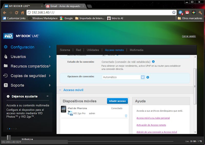Open the blue extension icon with badge 3
The width and height of the screenshot is (205, 145).
(x=181, y=12)
